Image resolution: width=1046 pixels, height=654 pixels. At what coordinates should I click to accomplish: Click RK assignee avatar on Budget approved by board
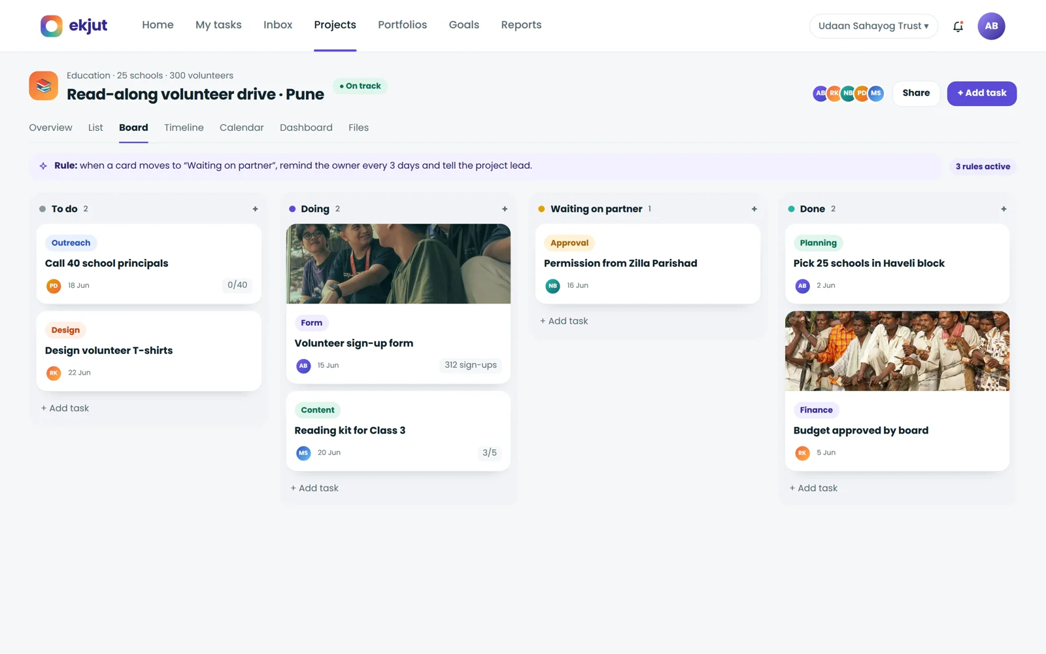point(802,453)
